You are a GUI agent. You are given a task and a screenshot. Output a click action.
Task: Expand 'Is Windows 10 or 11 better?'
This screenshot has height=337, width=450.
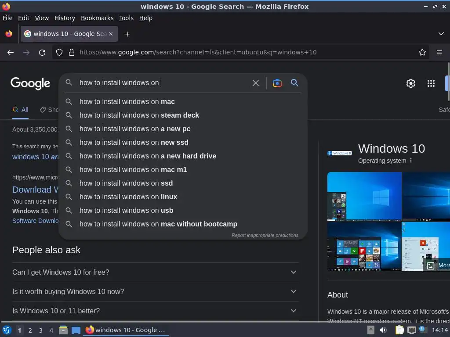click(155, 311)
